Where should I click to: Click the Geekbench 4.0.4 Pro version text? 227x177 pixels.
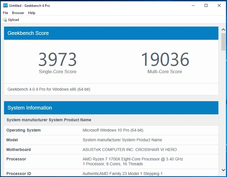coord(49,89)
